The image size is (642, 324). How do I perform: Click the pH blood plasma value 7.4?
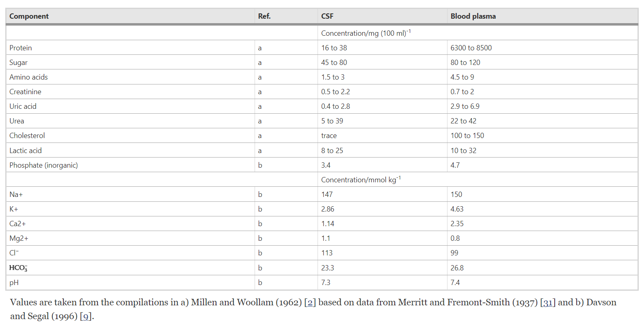click(455, 283)
